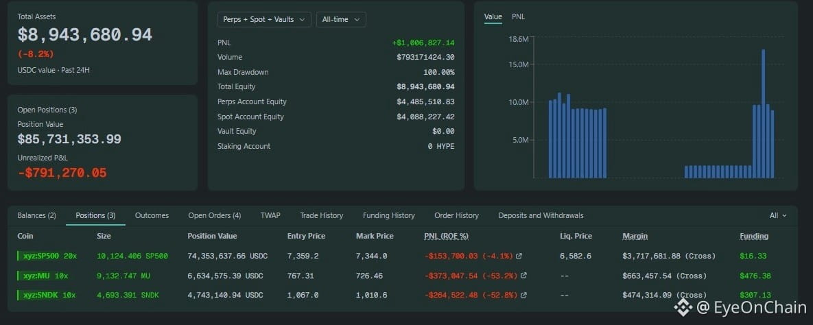Click liquidation price 6,582.6
The width and height of the screenshot is (813, 325).
576,256
